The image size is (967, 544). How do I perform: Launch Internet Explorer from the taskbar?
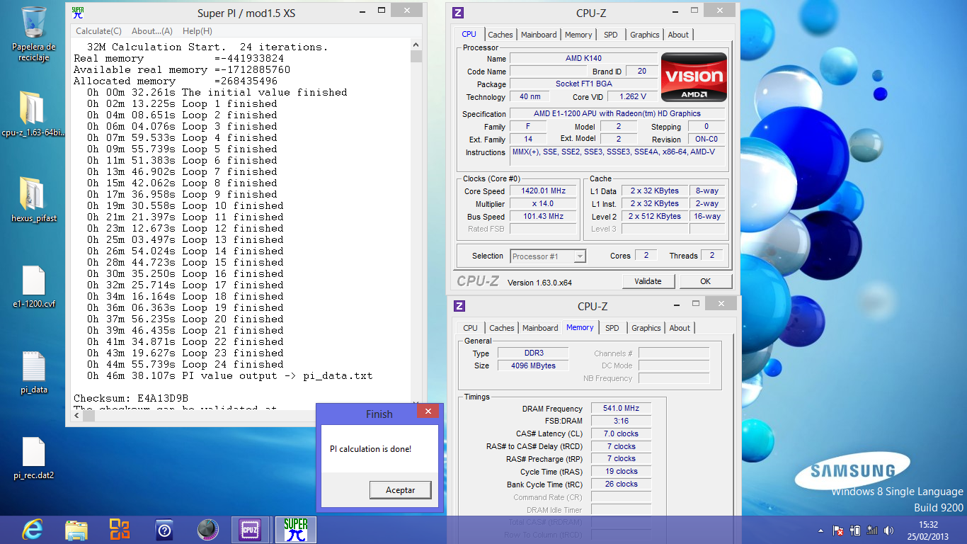click(x=33, y=530)
